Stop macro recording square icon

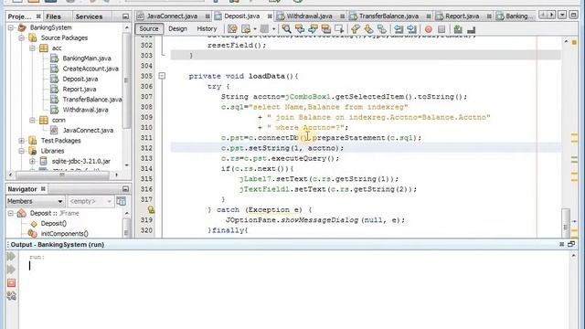[441, 29]
